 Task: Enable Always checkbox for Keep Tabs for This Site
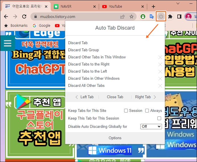[147, 110]
